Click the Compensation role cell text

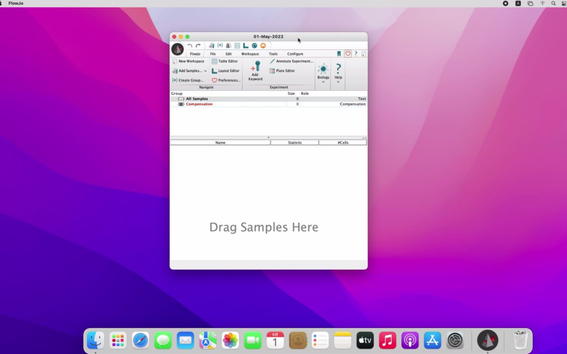[x=353, y=104]
